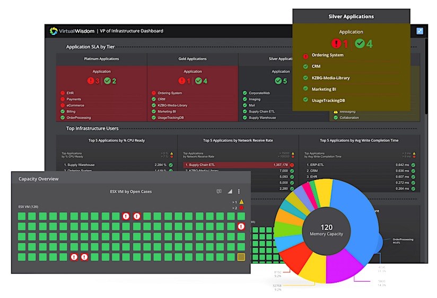This screenshot has height=298, width=437.
Task: Open the three-dot menu in ESX VM panel
Action: coord(239,192)
